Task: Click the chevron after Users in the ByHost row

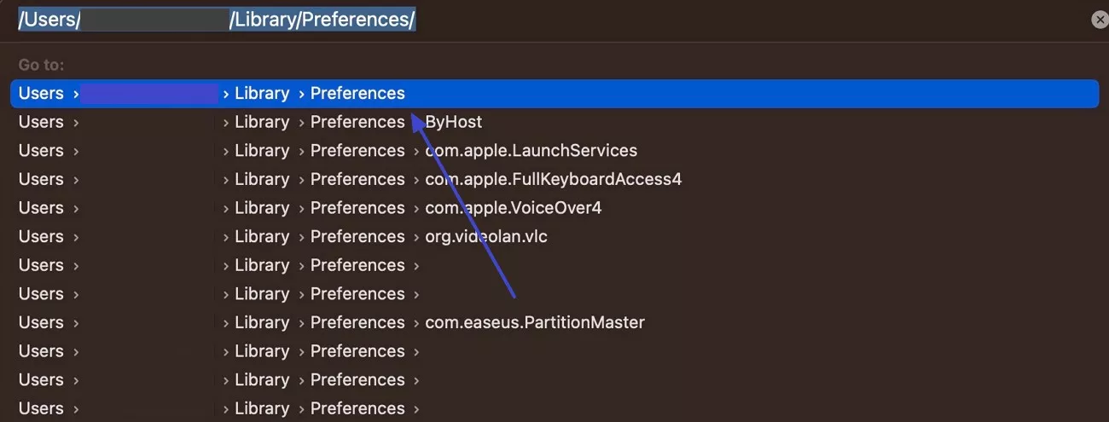Action: click(76, 122)
